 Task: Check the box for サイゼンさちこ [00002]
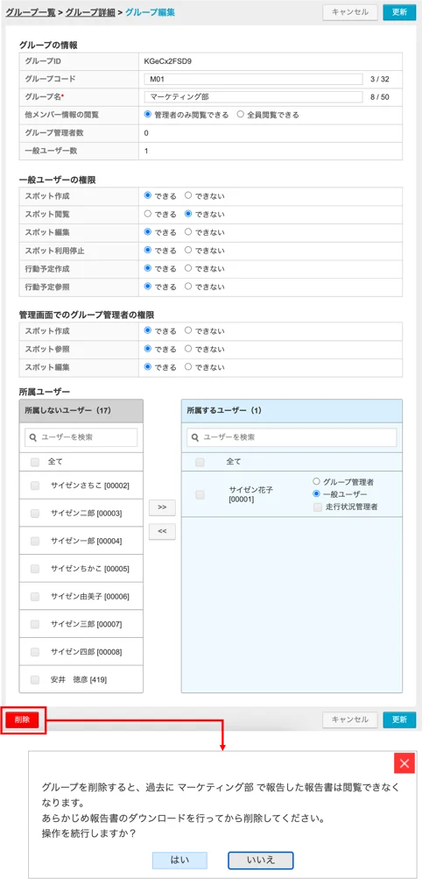35,486
